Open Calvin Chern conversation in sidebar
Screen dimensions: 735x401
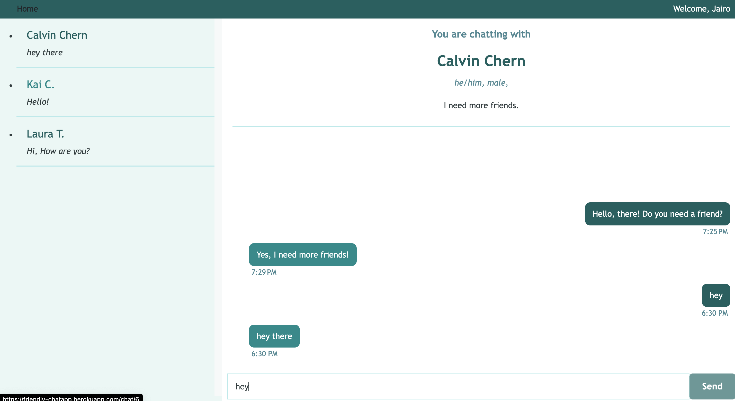click(57, 35)
